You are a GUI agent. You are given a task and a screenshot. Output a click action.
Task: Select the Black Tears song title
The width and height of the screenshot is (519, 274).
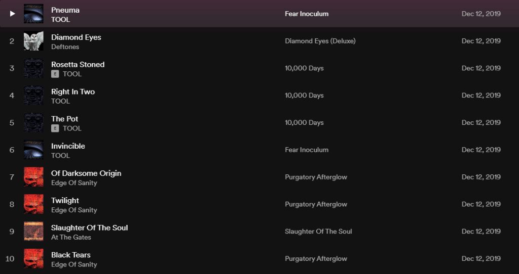coord(71,255)
